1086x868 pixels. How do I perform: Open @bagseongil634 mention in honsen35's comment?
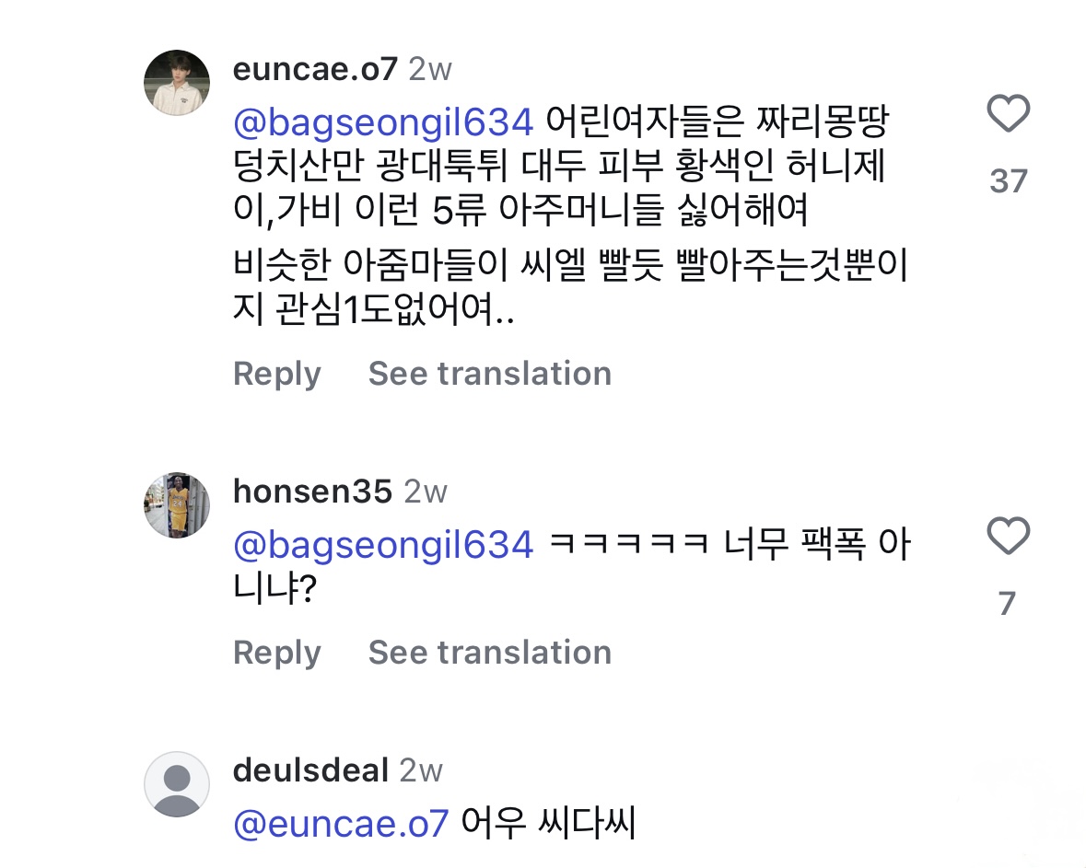click(383, 545)
